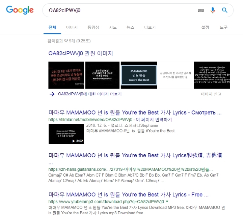Select the 지도 maps tab

tap(113, 27)
